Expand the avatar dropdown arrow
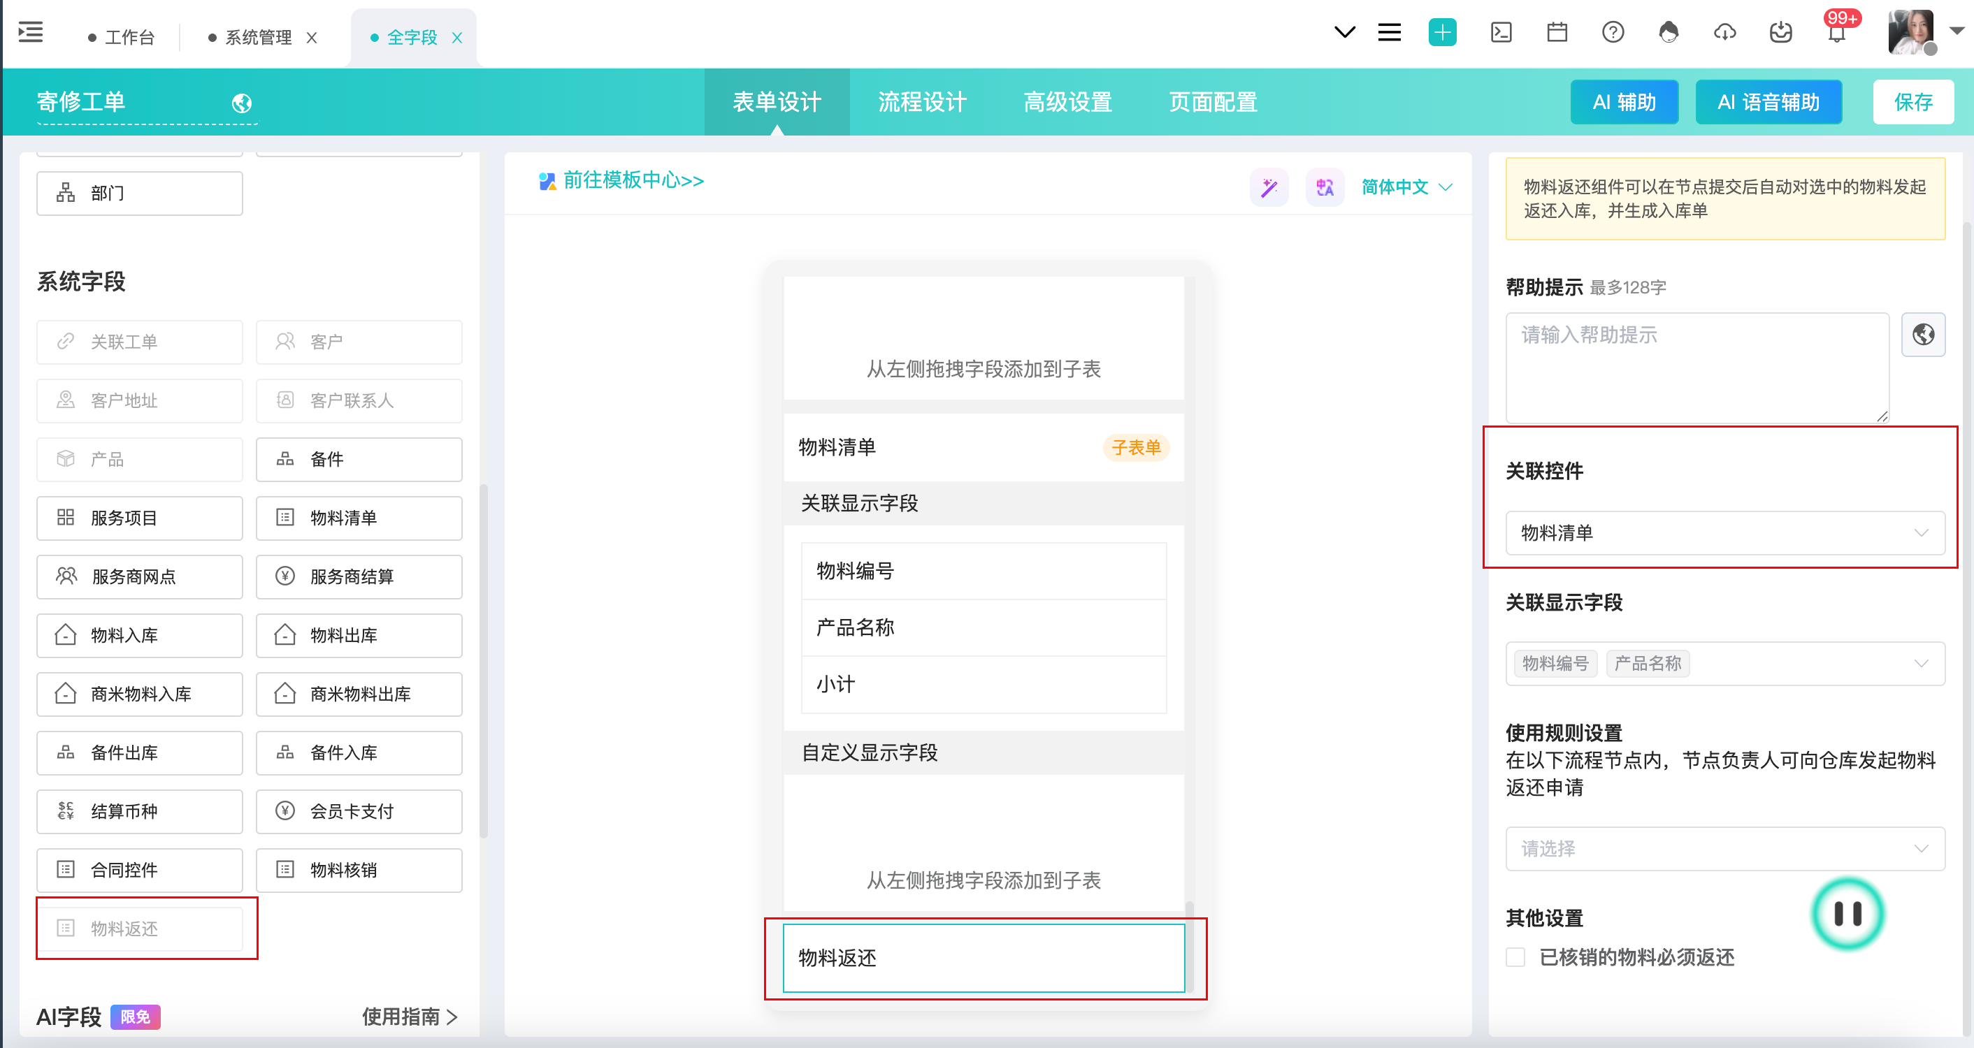This screenshot has width=1974, height=1048. (1956, 32)
